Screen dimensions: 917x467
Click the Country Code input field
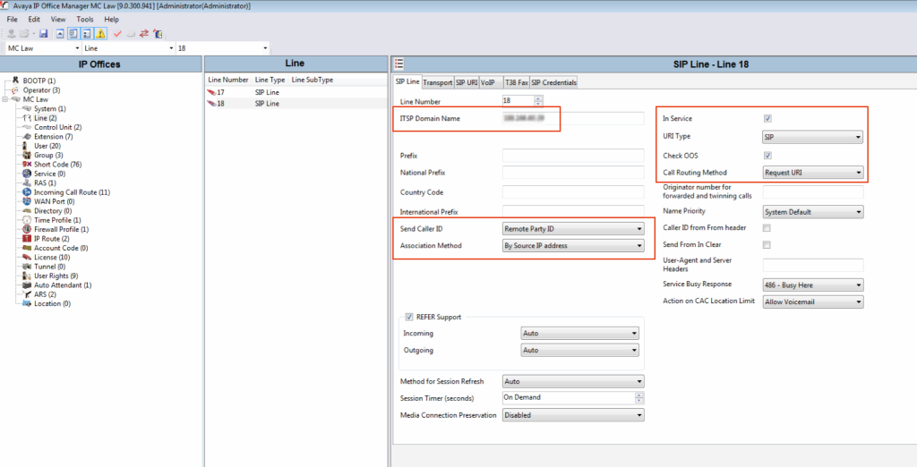pos(573,192)
